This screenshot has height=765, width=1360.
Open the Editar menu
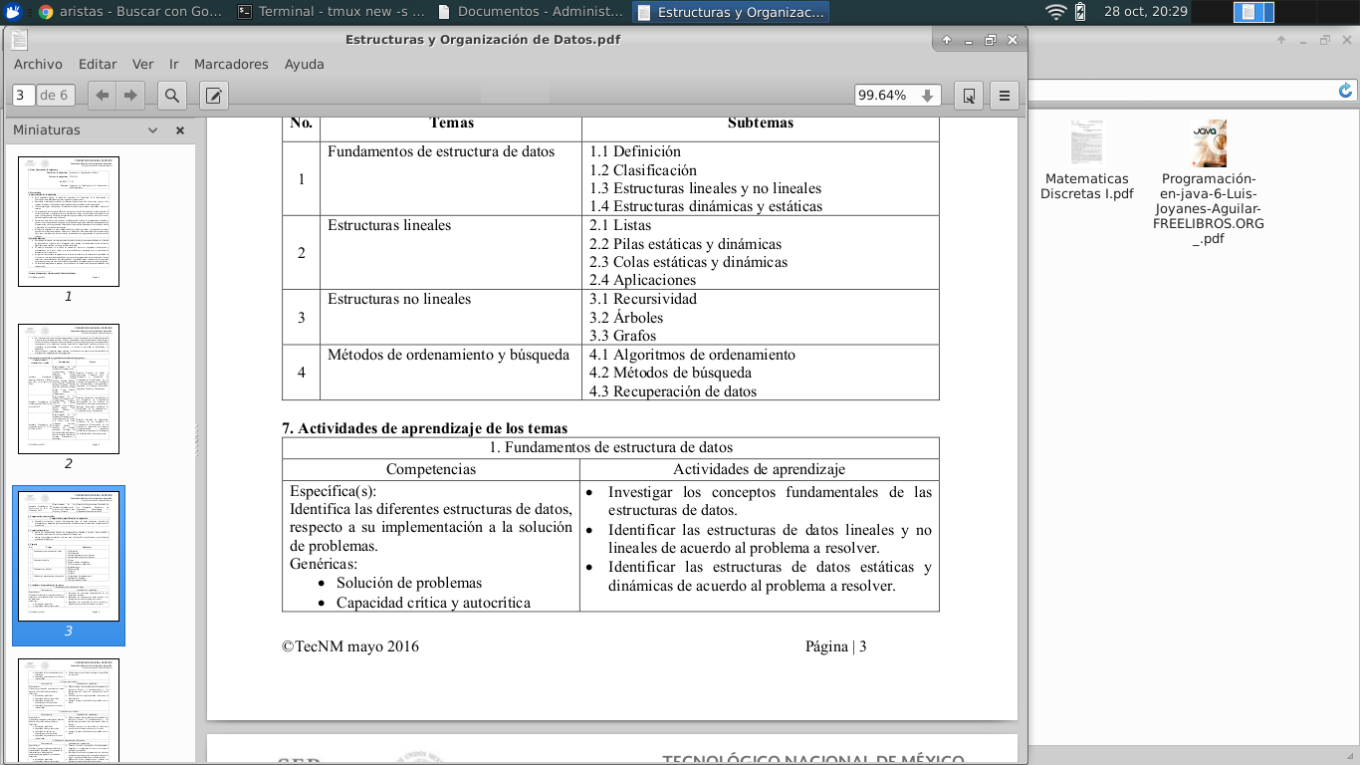click(98, 64)
